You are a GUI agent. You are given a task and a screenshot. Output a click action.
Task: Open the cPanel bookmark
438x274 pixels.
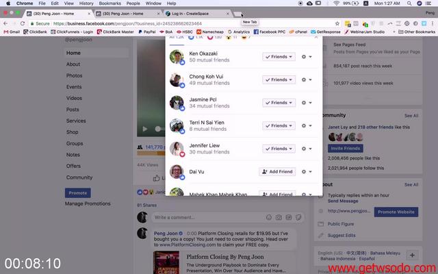coord(298,32)
